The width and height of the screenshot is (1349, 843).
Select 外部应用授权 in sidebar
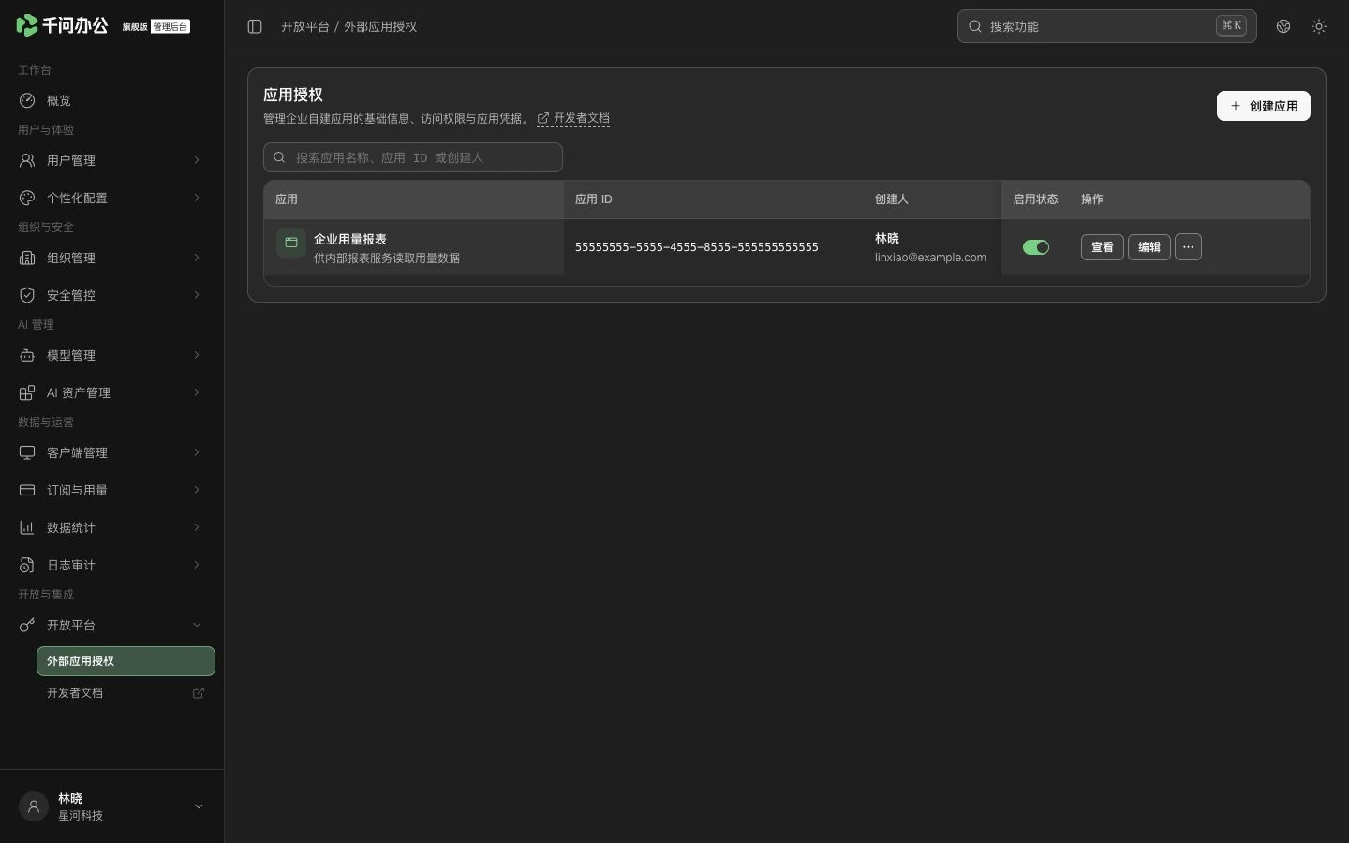[126, 661]
